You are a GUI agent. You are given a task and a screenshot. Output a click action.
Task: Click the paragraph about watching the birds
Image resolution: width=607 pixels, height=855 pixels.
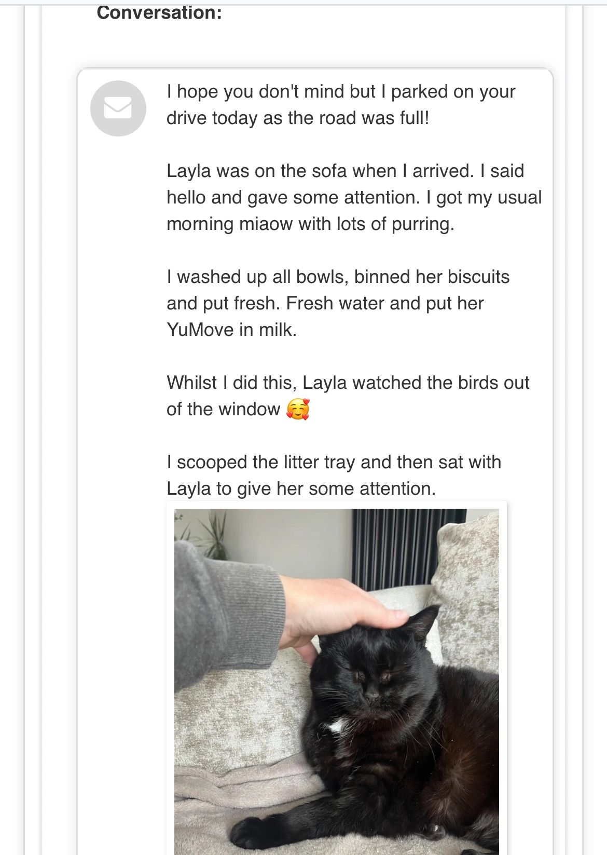click(x=348, y=396)
